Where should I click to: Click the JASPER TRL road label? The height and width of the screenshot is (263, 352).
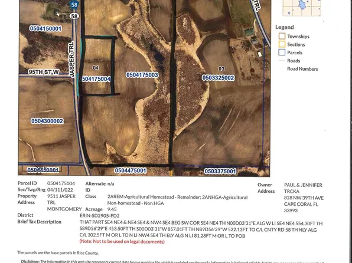(71, 60)
